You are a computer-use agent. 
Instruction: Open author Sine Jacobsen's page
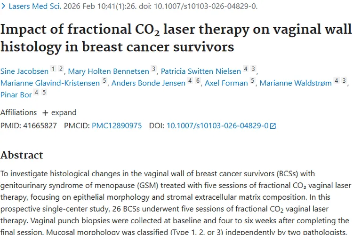click(24, 71)
